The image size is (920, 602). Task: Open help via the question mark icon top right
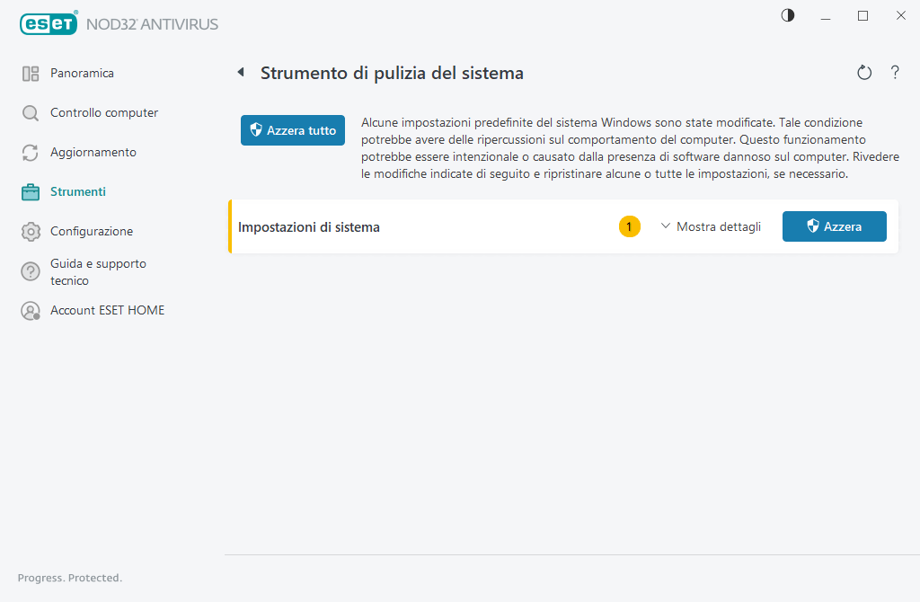[x=895, y=72]
